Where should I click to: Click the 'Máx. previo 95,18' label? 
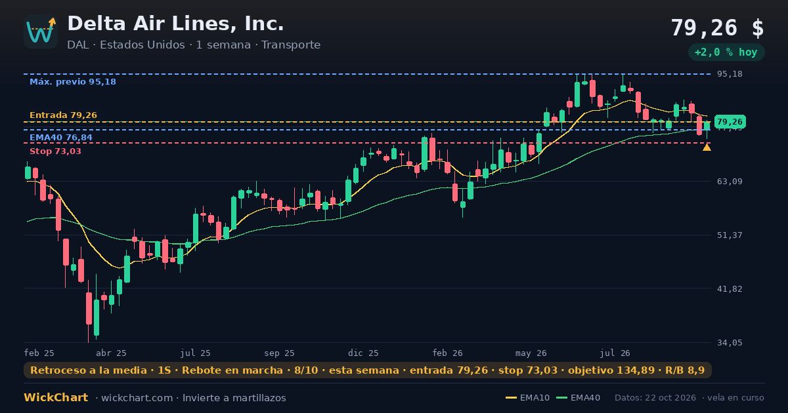[73, 82]
